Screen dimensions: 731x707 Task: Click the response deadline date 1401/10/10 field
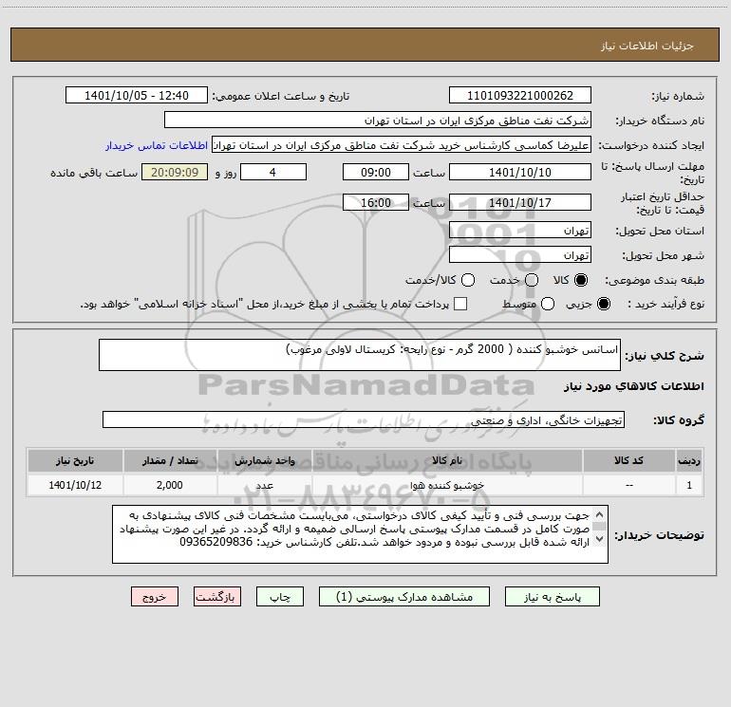(520, 172)
